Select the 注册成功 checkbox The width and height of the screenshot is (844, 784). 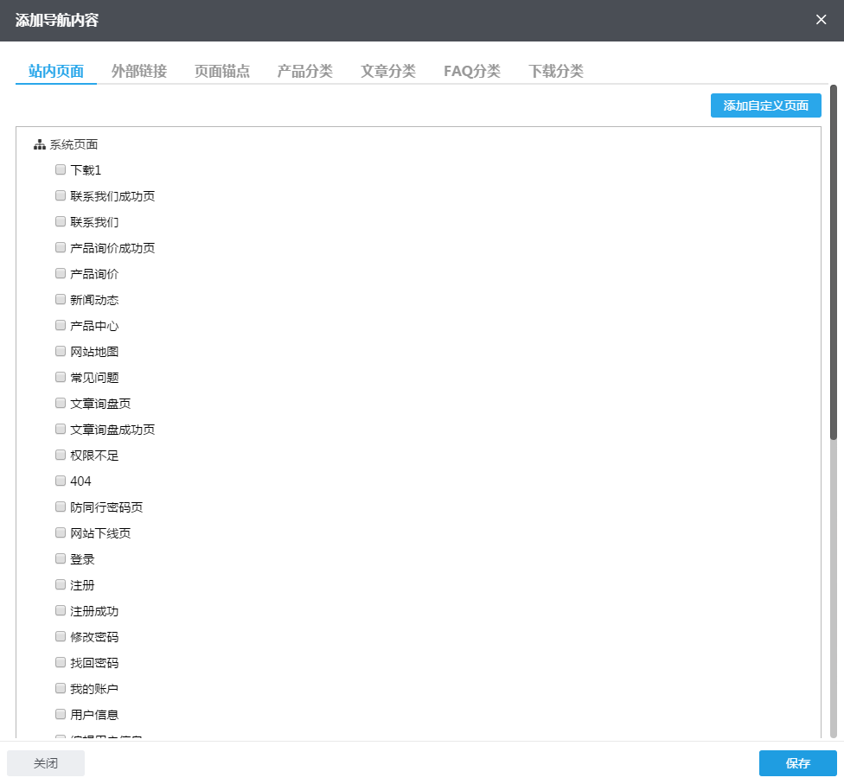tap(60, 609)
